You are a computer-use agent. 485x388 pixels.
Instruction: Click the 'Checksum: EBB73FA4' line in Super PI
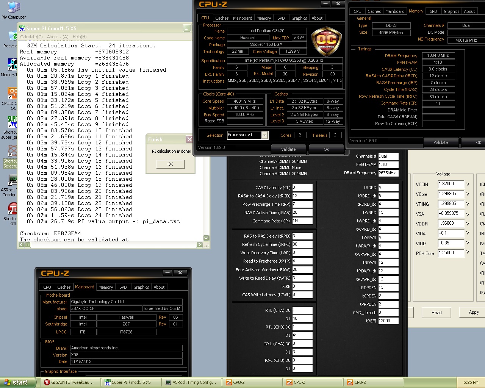50,234
